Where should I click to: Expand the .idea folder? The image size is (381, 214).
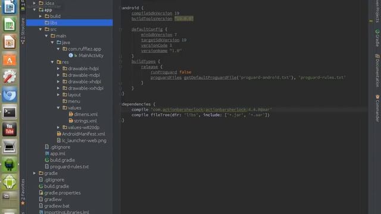click(x=35, y=3)
